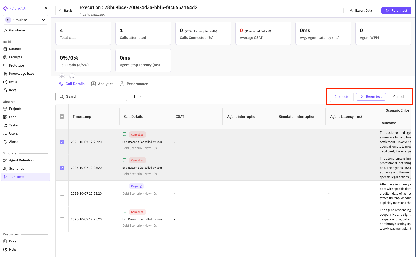Click the Agent Definition icon
Viewport: 416px width, 257px height.
point(5,160)
